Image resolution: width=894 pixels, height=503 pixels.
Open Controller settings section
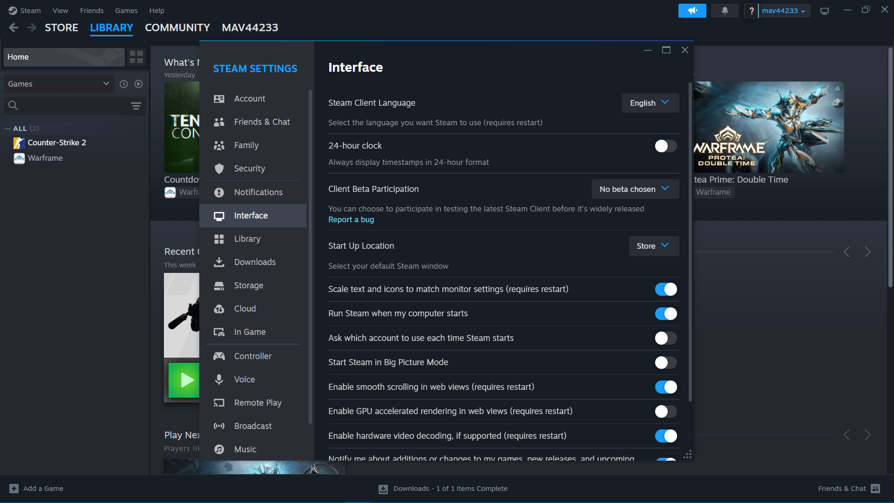click(253, 356)
